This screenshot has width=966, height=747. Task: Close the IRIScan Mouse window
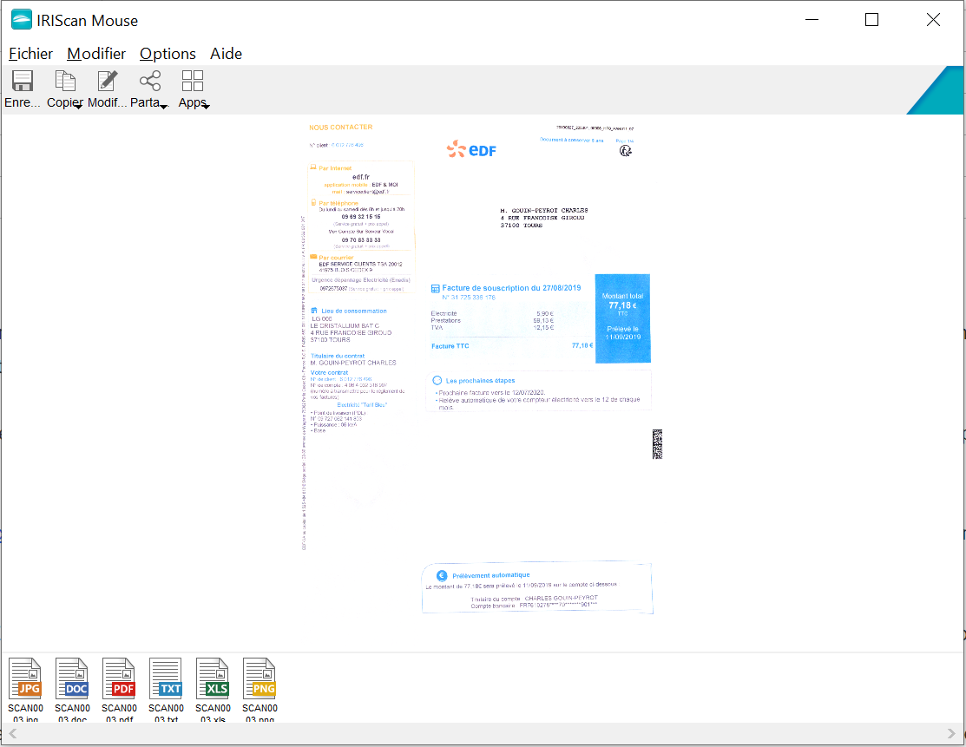[x=933, y=20]
